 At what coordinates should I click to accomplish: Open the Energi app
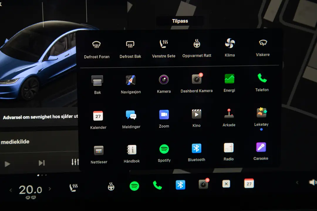(x=229, y=79)
